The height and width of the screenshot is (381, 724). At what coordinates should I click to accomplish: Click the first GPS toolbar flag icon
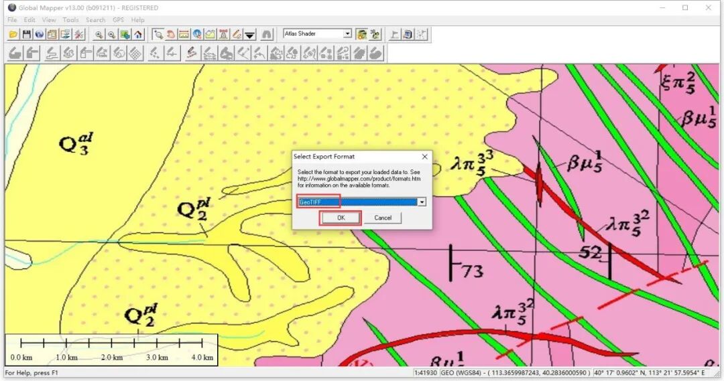[394, 34]
